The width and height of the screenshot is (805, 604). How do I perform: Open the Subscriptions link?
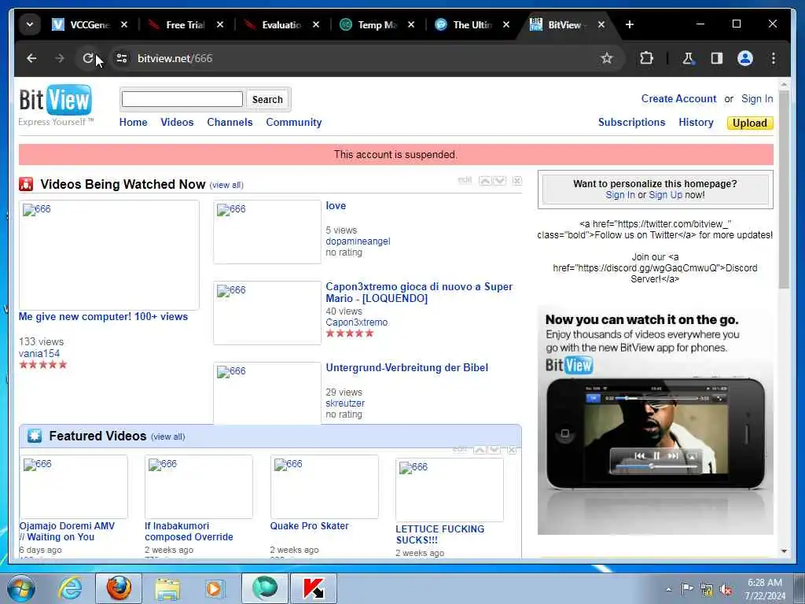[x=631, y=122]
